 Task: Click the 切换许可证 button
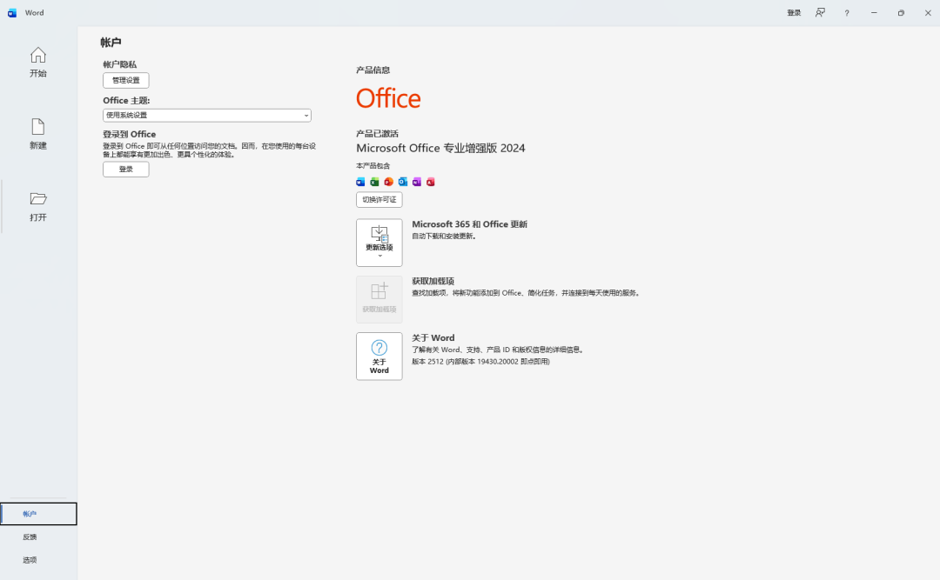[x=379, y=199]
